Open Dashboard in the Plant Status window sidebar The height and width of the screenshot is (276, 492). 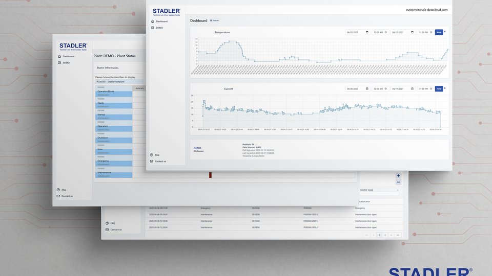68,56
